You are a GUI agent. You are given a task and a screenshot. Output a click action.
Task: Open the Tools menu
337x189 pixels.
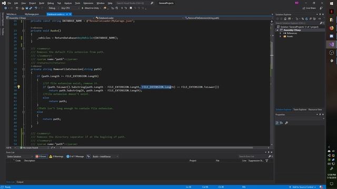[77, 3]
